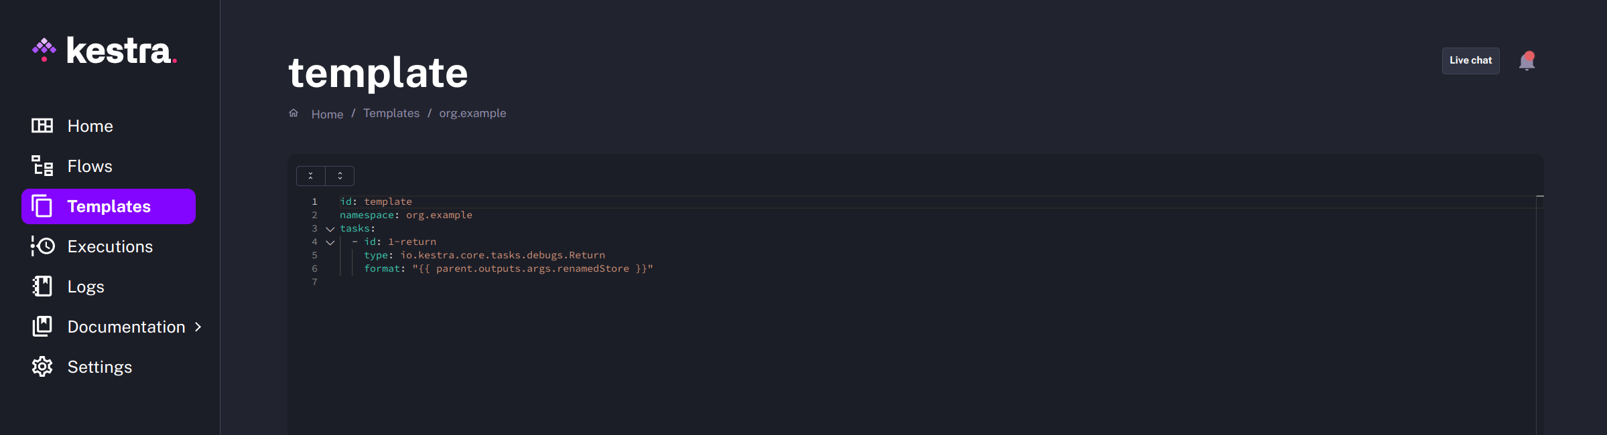The image size is (1607, 435).
Task: Open the Live chat button
Action: click(x=1470, y=61)
